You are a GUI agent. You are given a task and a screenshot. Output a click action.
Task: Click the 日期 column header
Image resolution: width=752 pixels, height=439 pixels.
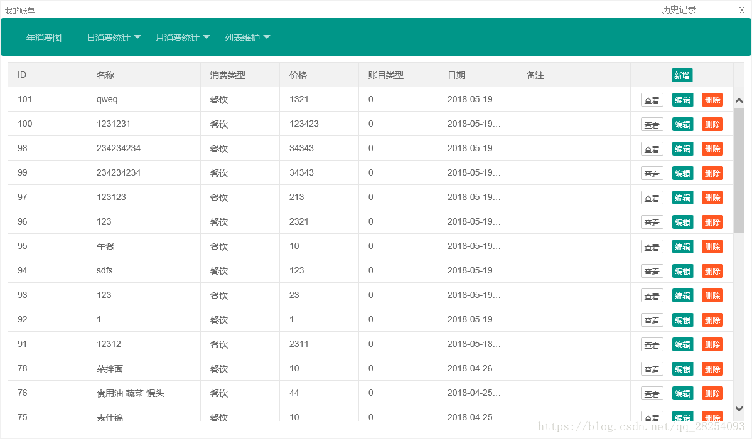[456, 75]
